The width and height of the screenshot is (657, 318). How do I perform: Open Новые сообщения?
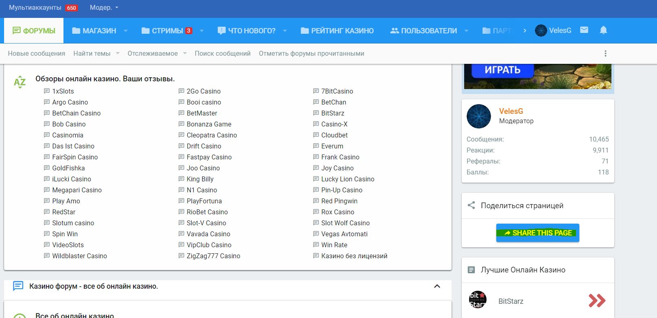[x=37, y=53]
